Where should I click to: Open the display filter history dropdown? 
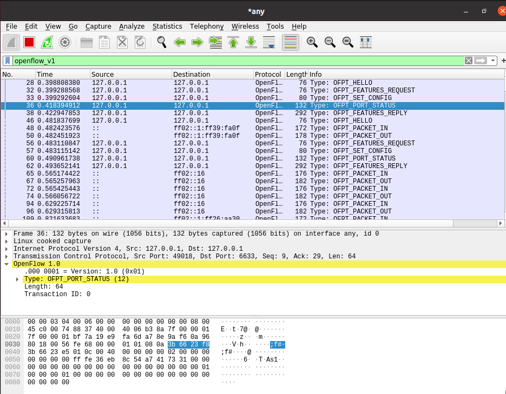pyautogui.click(x=493, y=61)
